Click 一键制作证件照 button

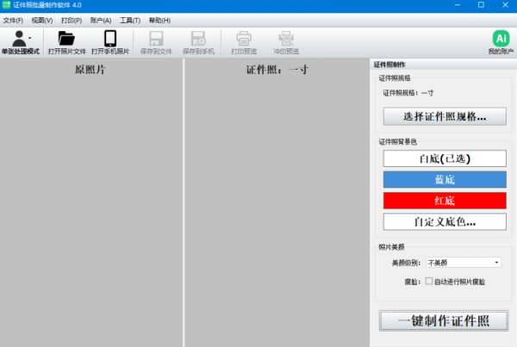[x=444, y=320]
